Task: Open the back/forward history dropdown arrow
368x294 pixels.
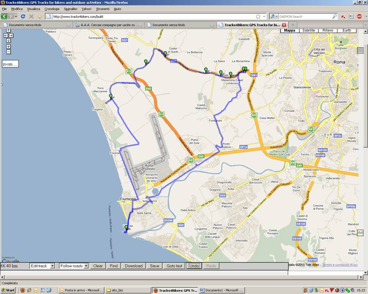Action: coord(16,17)
